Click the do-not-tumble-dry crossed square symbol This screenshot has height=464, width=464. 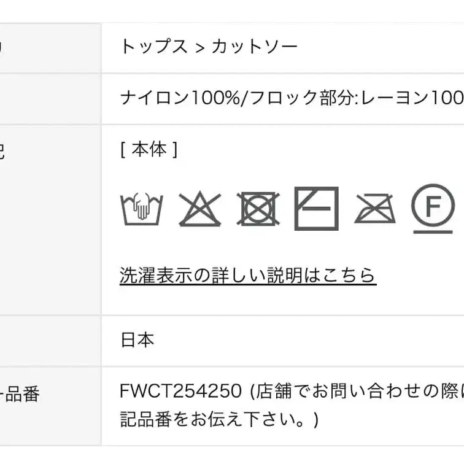pyautogui.click(x=258, y=209)
